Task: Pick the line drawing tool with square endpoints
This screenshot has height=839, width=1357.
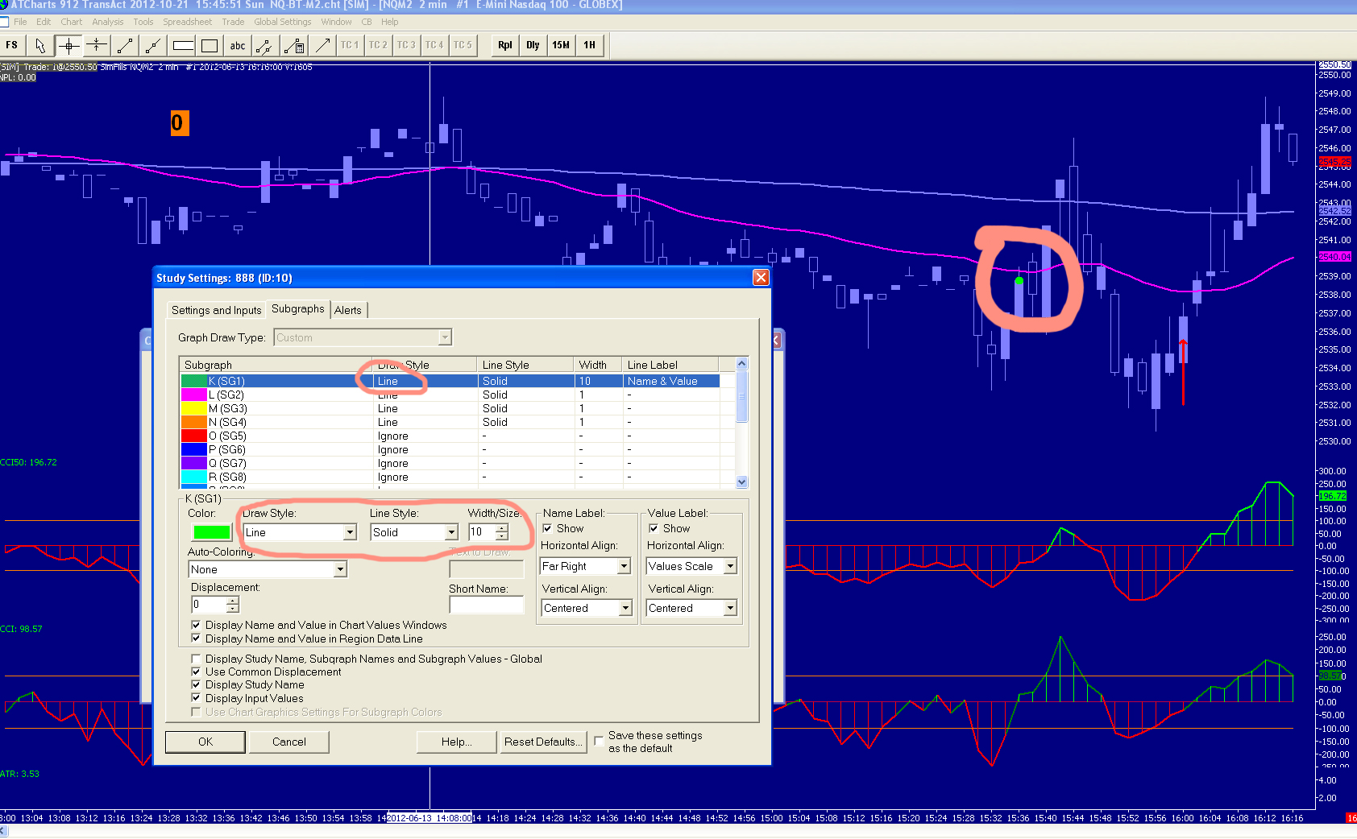Action: coord(125,45)
